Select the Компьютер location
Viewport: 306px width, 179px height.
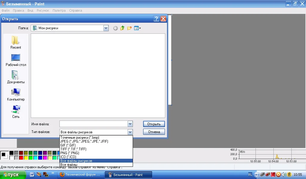pos(16,95)
